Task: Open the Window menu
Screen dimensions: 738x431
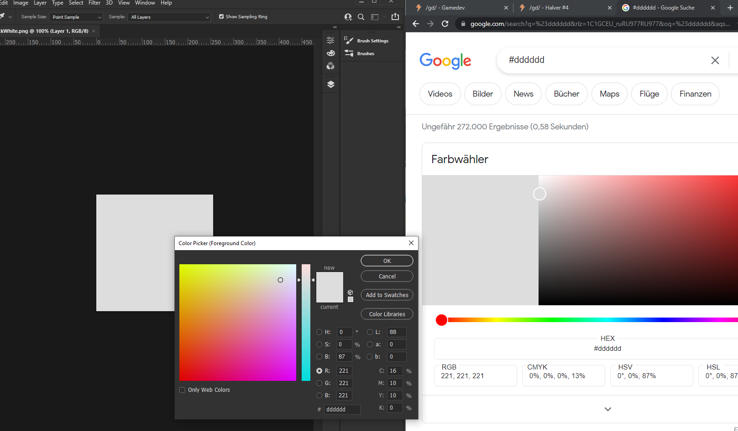Action: click(x=145, y=3)
